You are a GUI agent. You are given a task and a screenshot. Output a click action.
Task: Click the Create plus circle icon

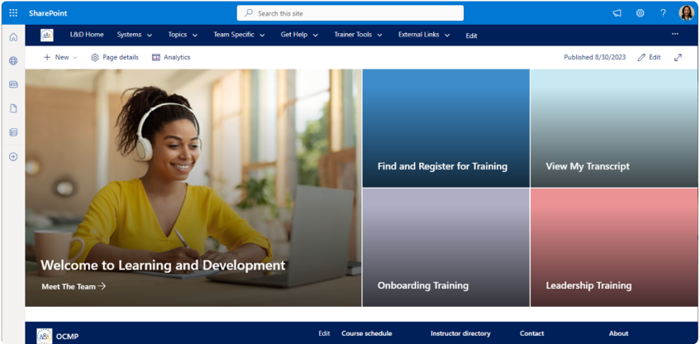pos(13,156)
